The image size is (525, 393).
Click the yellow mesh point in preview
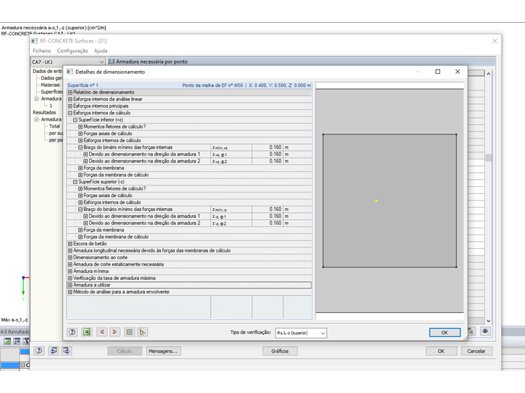pyautogui.click(x=376, y=201)
